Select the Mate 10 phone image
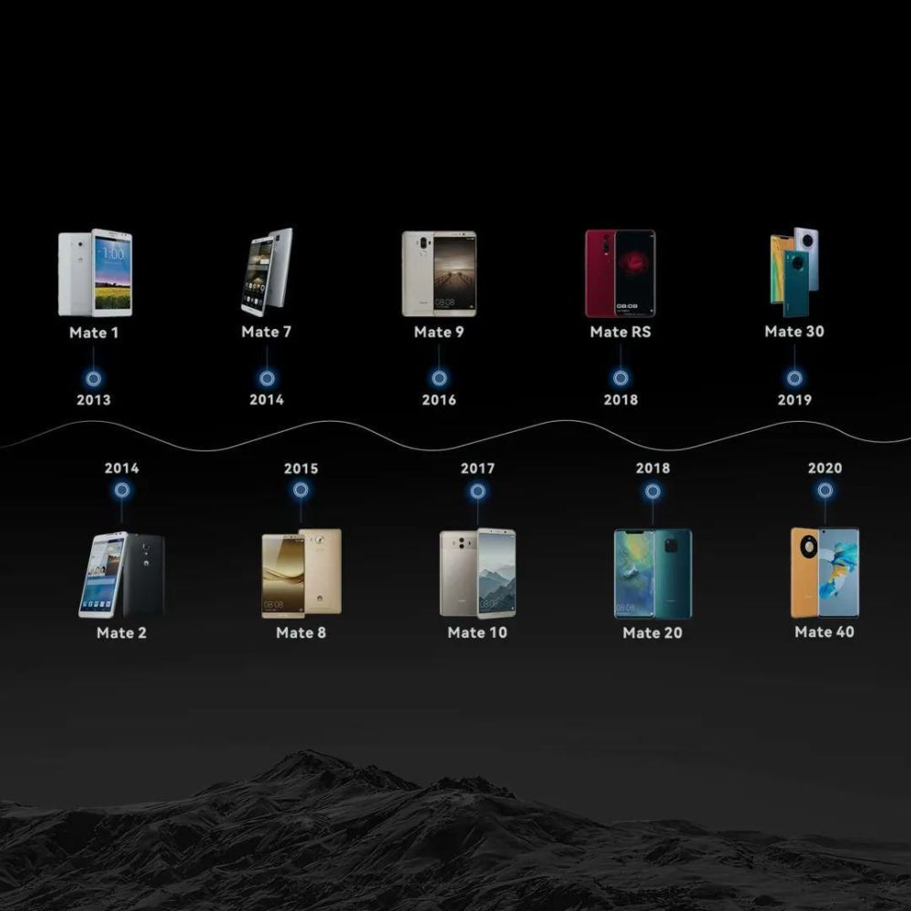Screen dimensions: 911x911 point(477,573)
